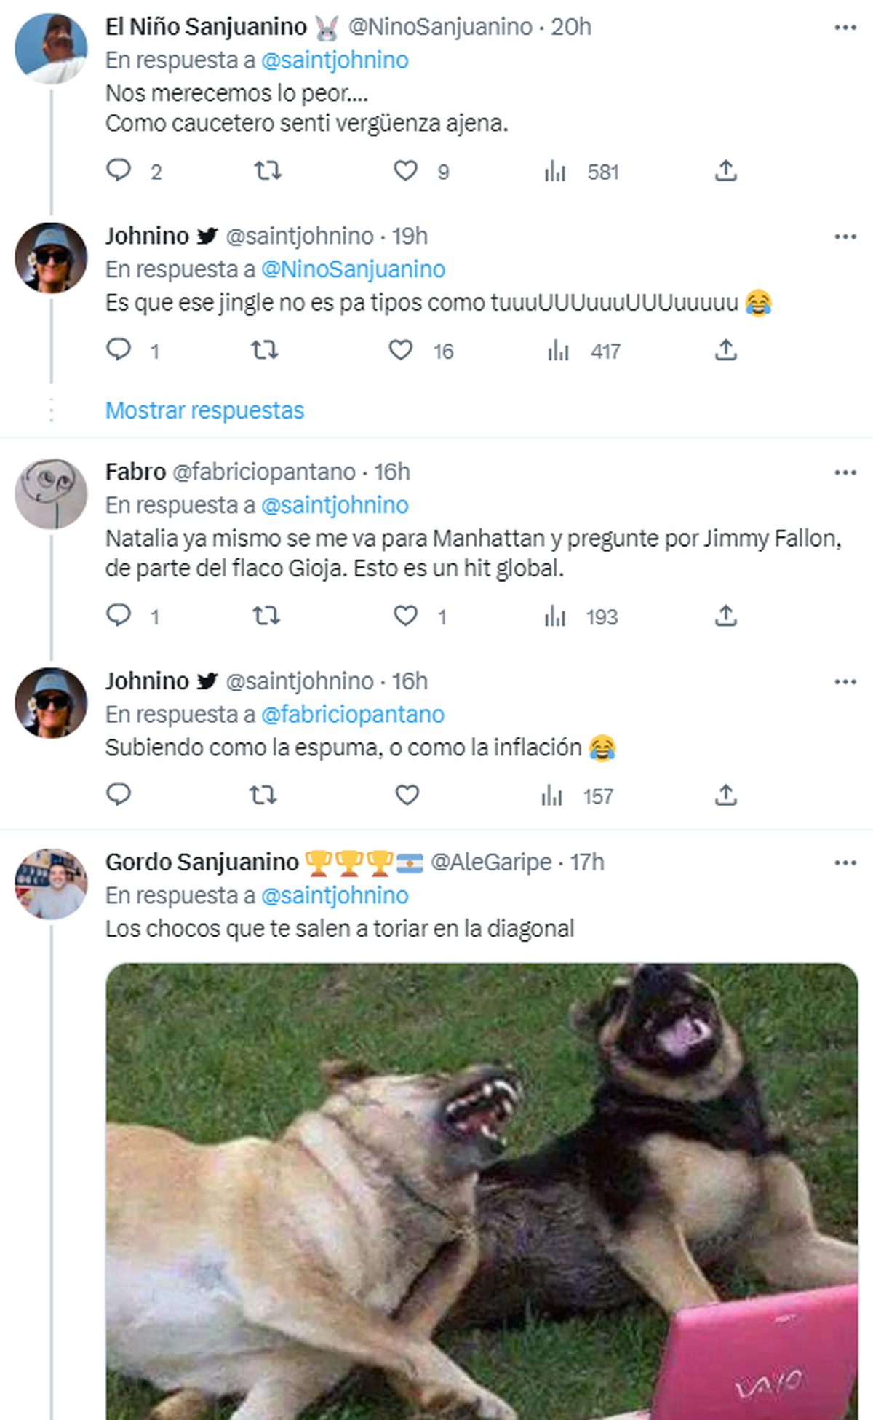The height and width of the screenshot is (1420, 873).
Task: Open more options on El Niño Sanjuanino's tweet
Action: 845,28
